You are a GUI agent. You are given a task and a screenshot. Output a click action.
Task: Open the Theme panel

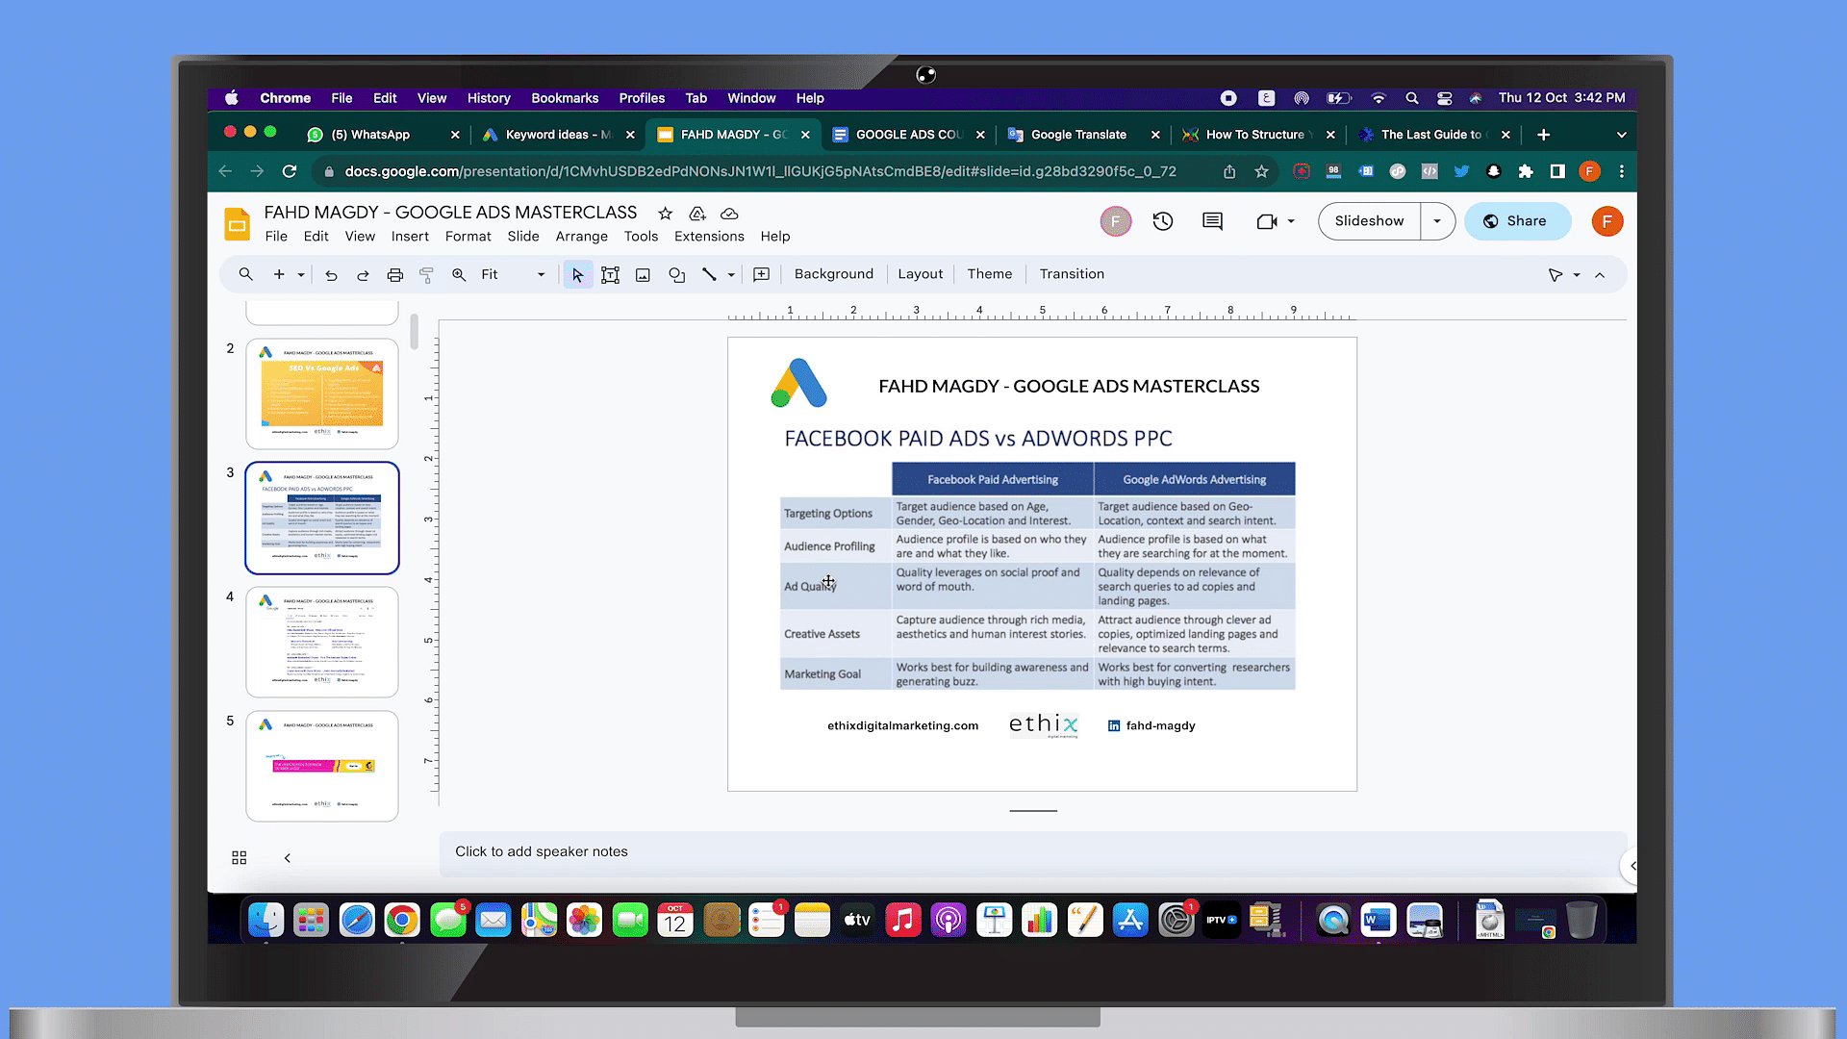click(989, 274)
